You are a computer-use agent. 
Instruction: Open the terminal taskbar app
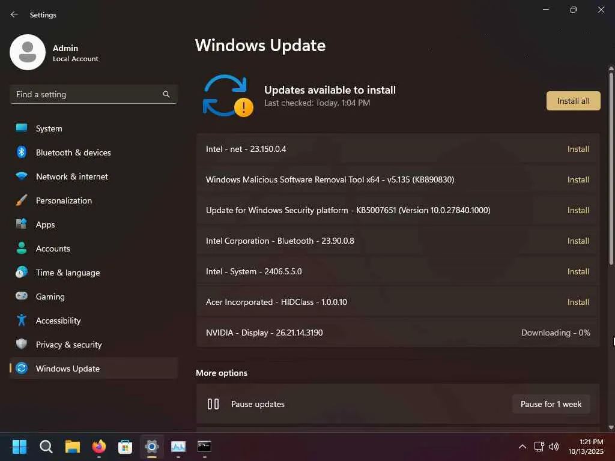click(x=204, y=446)
